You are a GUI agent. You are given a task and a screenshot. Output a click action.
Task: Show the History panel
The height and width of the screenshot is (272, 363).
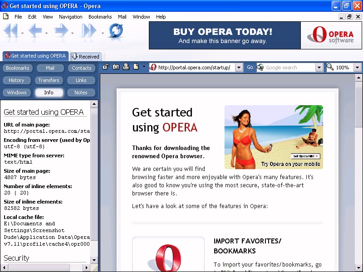16,80
